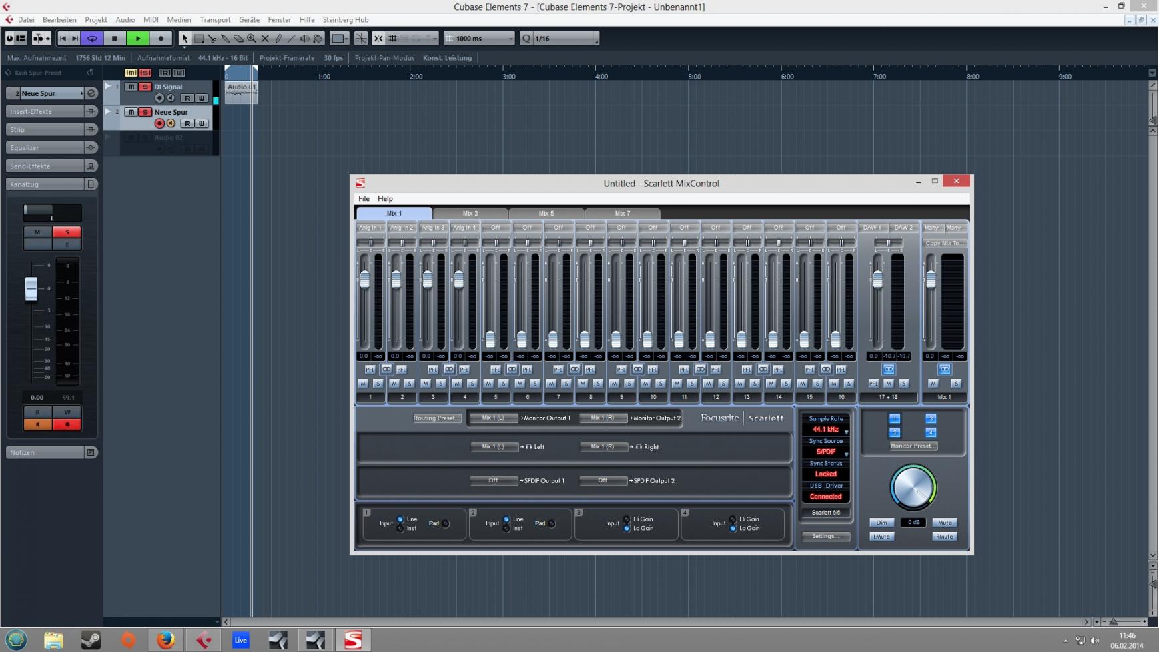This screenshot has width=1159, height=652.
Task: Switch to the Mix 3 tab
Action: pos(470,214)
